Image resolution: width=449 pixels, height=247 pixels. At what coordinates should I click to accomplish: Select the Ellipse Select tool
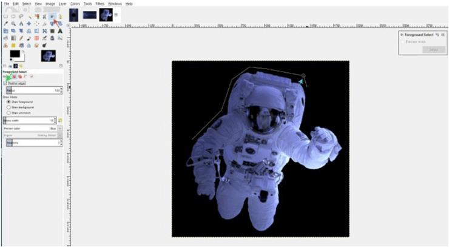(x=13, y=16)
